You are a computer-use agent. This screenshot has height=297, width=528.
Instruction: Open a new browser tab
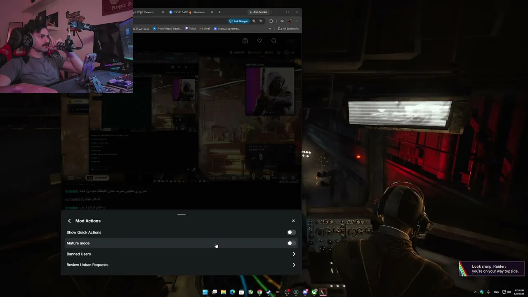click(219, 12)
